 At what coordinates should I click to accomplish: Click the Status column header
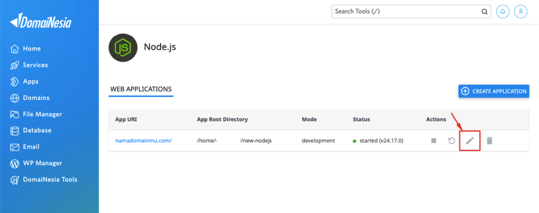(361, 120)
